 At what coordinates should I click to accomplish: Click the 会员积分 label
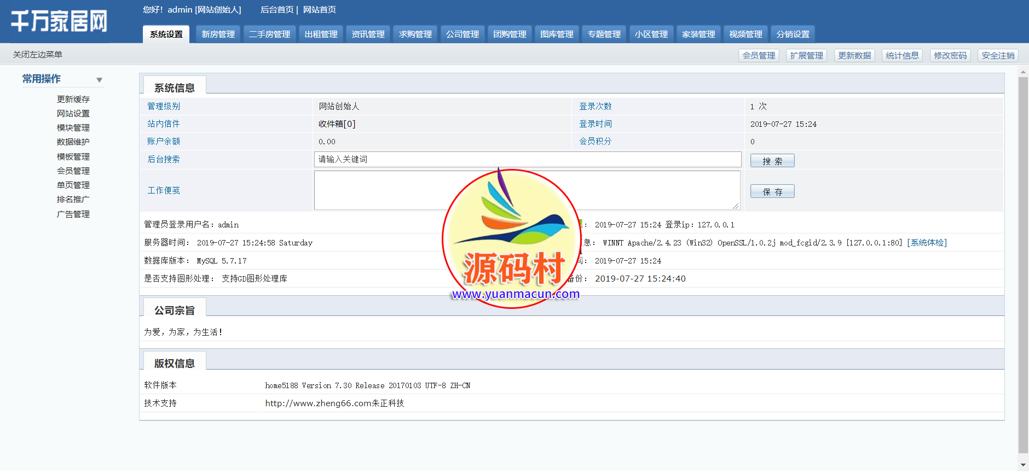[x=596, y=142]
